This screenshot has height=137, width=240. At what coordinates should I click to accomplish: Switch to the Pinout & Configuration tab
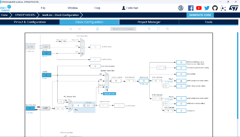tap(29, 22)
